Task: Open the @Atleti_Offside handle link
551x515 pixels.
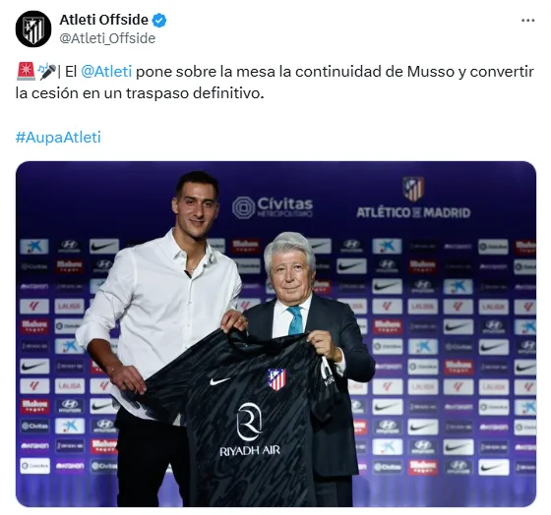Action: (107, 38)
